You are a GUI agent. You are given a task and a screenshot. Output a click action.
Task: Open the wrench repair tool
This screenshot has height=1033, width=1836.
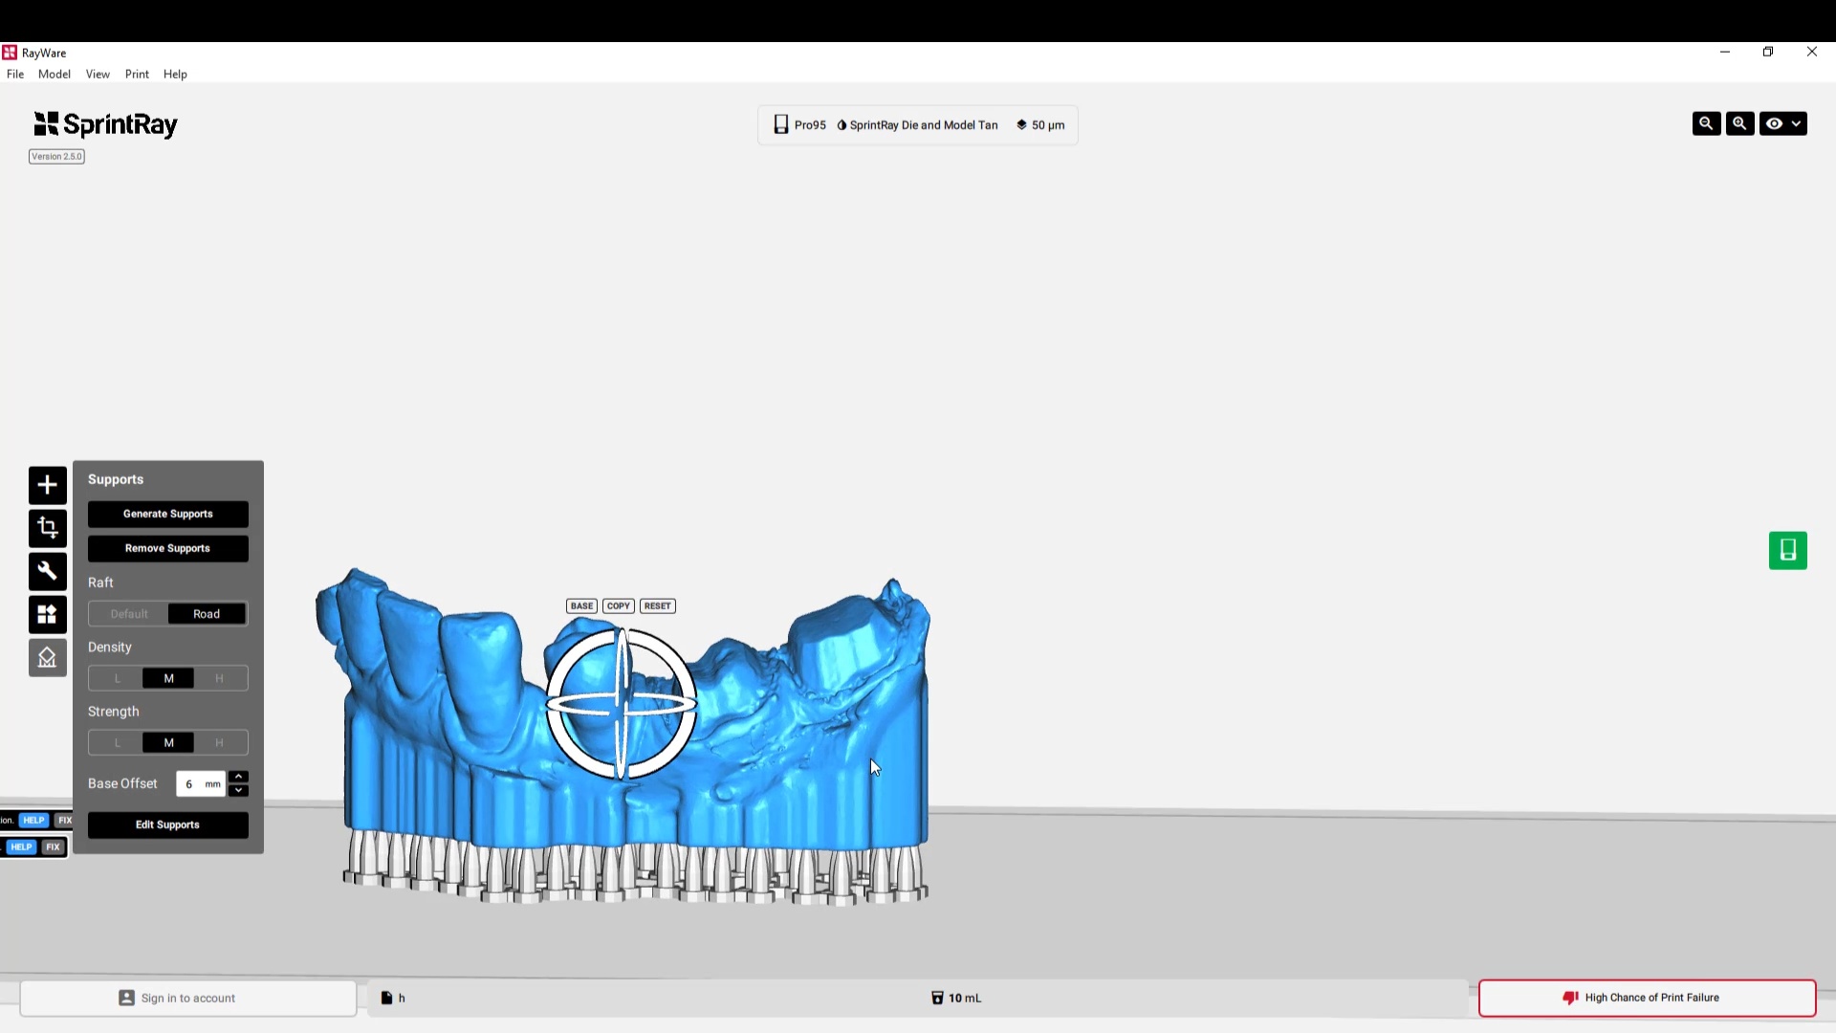(x=47, y=571)
